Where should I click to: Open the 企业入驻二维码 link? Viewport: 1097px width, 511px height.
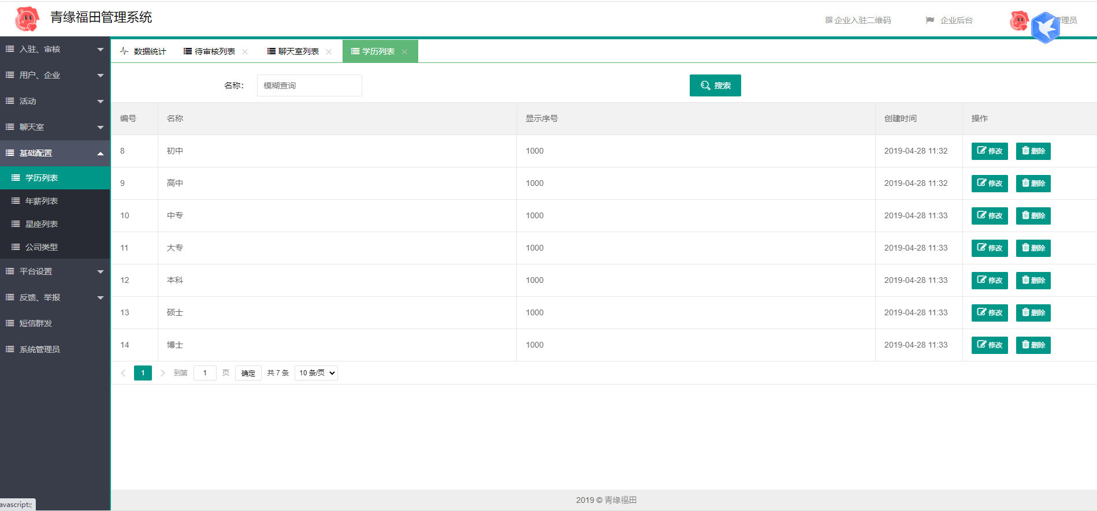pos(858,20)
